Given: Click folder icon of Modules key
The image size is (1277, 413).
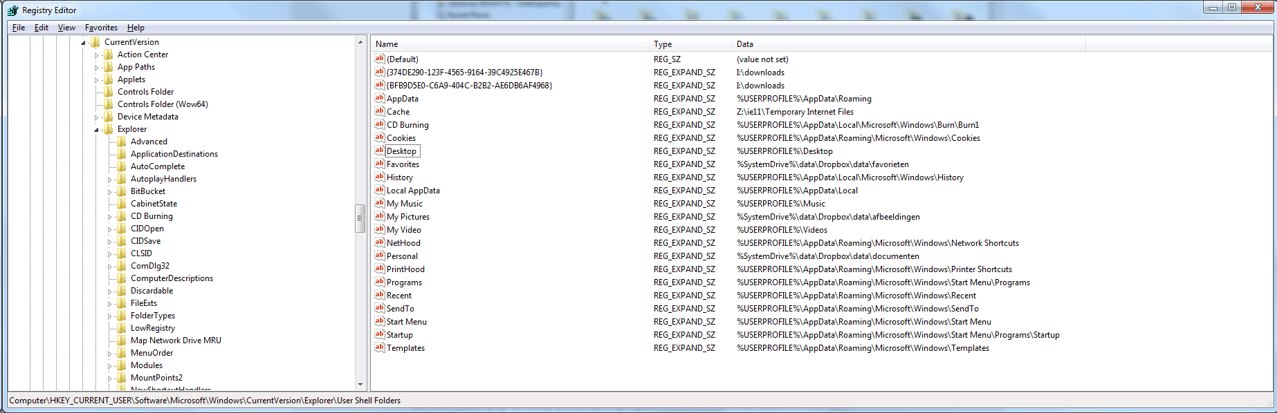Looking at the screenshot, I should [x=122, y=365].
